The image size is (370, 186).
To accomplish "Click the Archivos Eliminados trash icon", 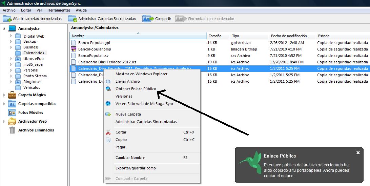I will 12,130.
